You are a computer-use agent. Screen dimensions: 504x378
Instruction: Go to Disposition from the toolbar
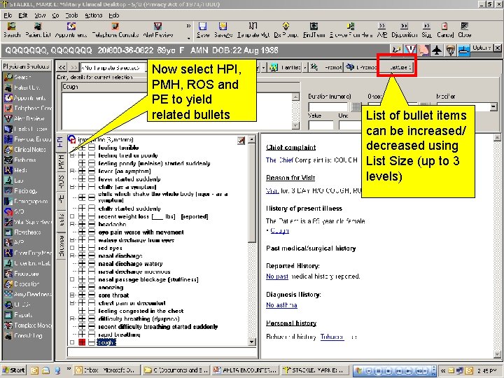(x=404, y=30)
